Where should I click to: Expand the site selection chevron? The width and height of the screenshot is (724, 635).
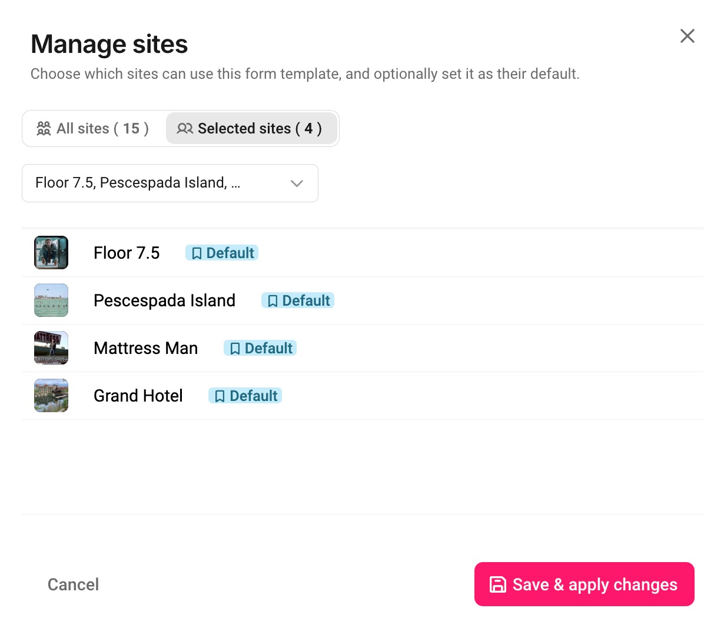pos(297,183)
